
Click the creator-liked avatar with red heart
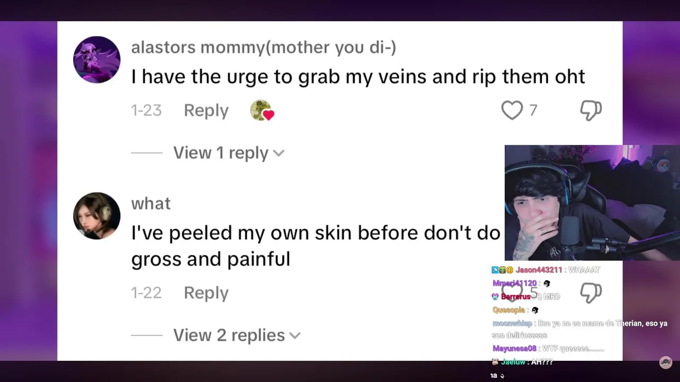tap(262, 110)
